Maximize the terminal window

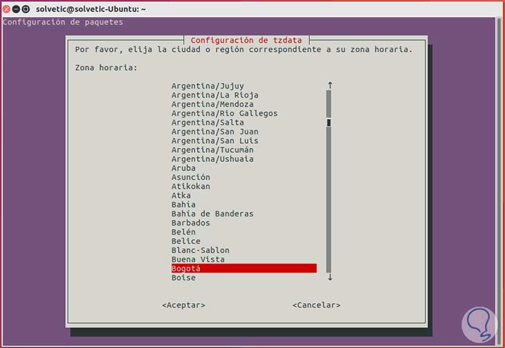(x=26, y=9)
